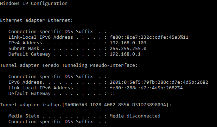Click the Teredo link-local address fe80::288c:d7e:4d5b:2682%4
Image resolution: width=217 pixels, height=127 pixels.
(x=146, y=88)
